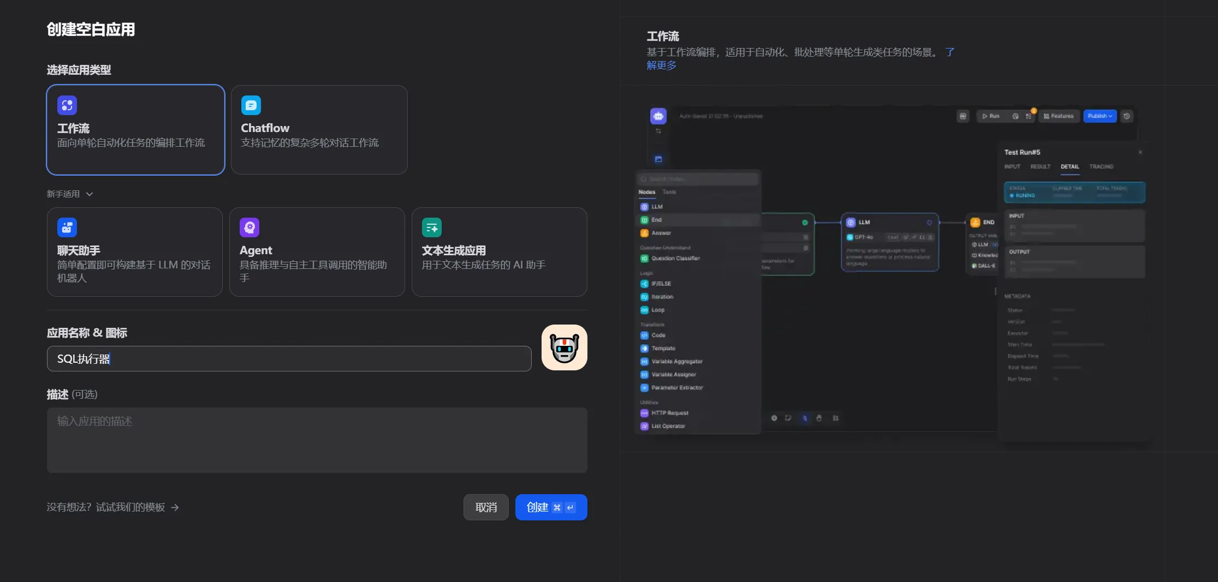Viewport: 1218px width, 582px height.
Task: Change the robot emoji app icon
Action: click(564, 347)
